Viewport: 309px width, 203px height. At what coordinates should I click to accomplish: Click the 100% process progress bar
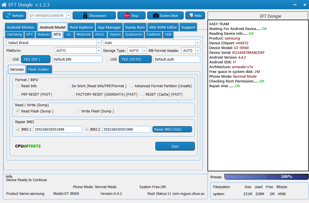pyautogui.click(x=266, y=177)
